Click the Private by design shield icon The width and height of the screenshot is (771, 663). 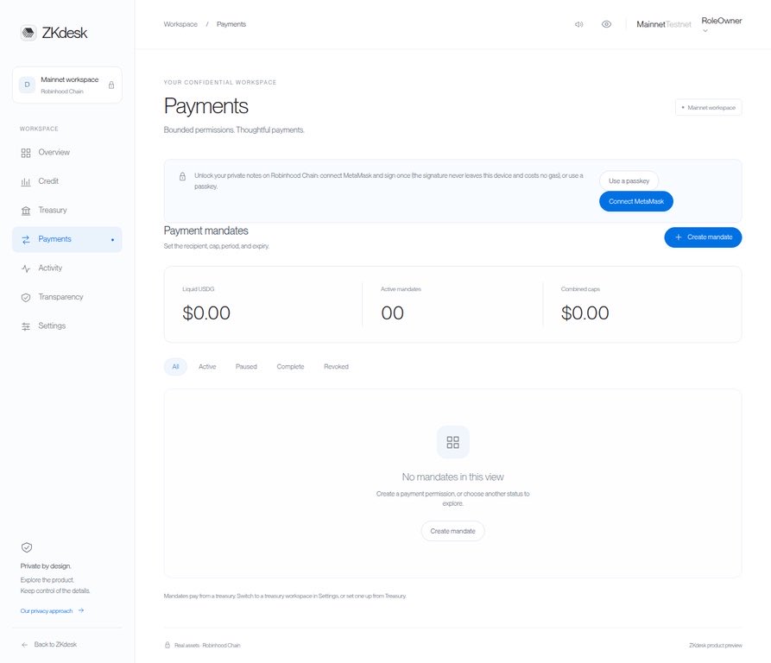tap(27, 547)
